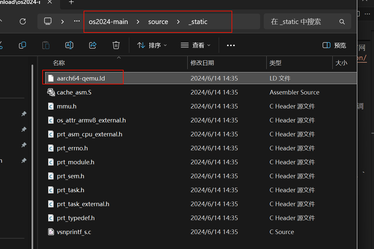
Task: Copy the selected file using toolbar copy icon
Action: pos(22,45)
